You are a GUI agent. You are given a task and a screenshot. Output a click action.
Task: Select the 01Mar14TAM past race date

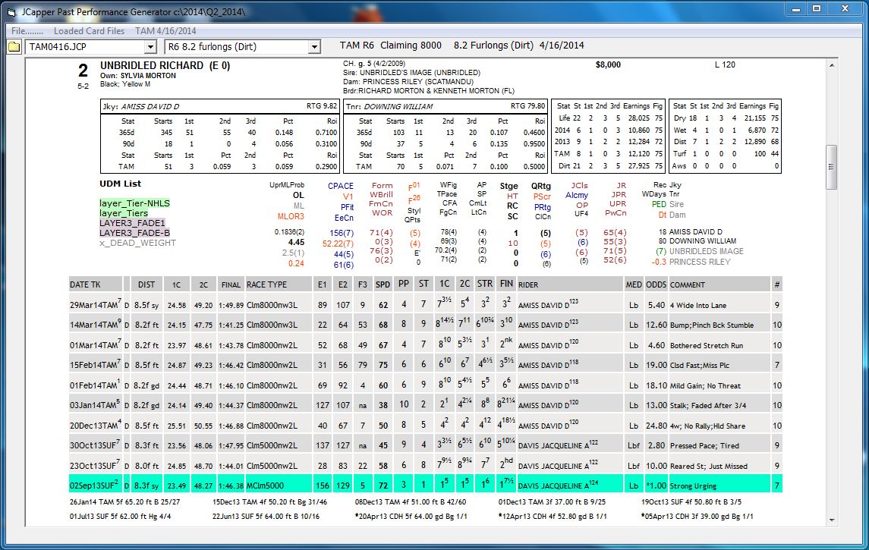pos(96,345)
